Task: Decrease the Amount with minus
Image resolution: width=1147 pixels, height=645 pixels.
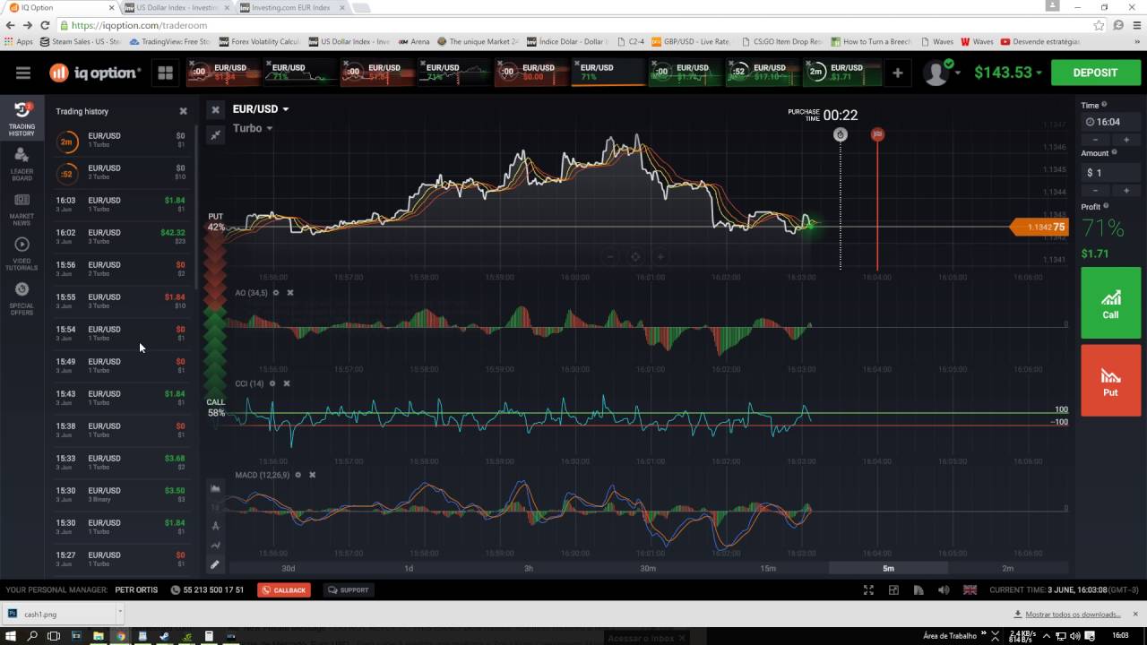Action: [x=1095, y=191]
